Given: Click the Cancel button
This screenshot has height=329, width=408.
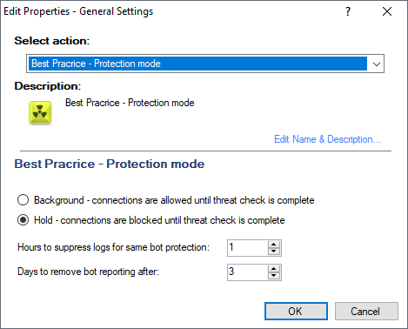Looking at the screenshot, I should coord(366,311).
